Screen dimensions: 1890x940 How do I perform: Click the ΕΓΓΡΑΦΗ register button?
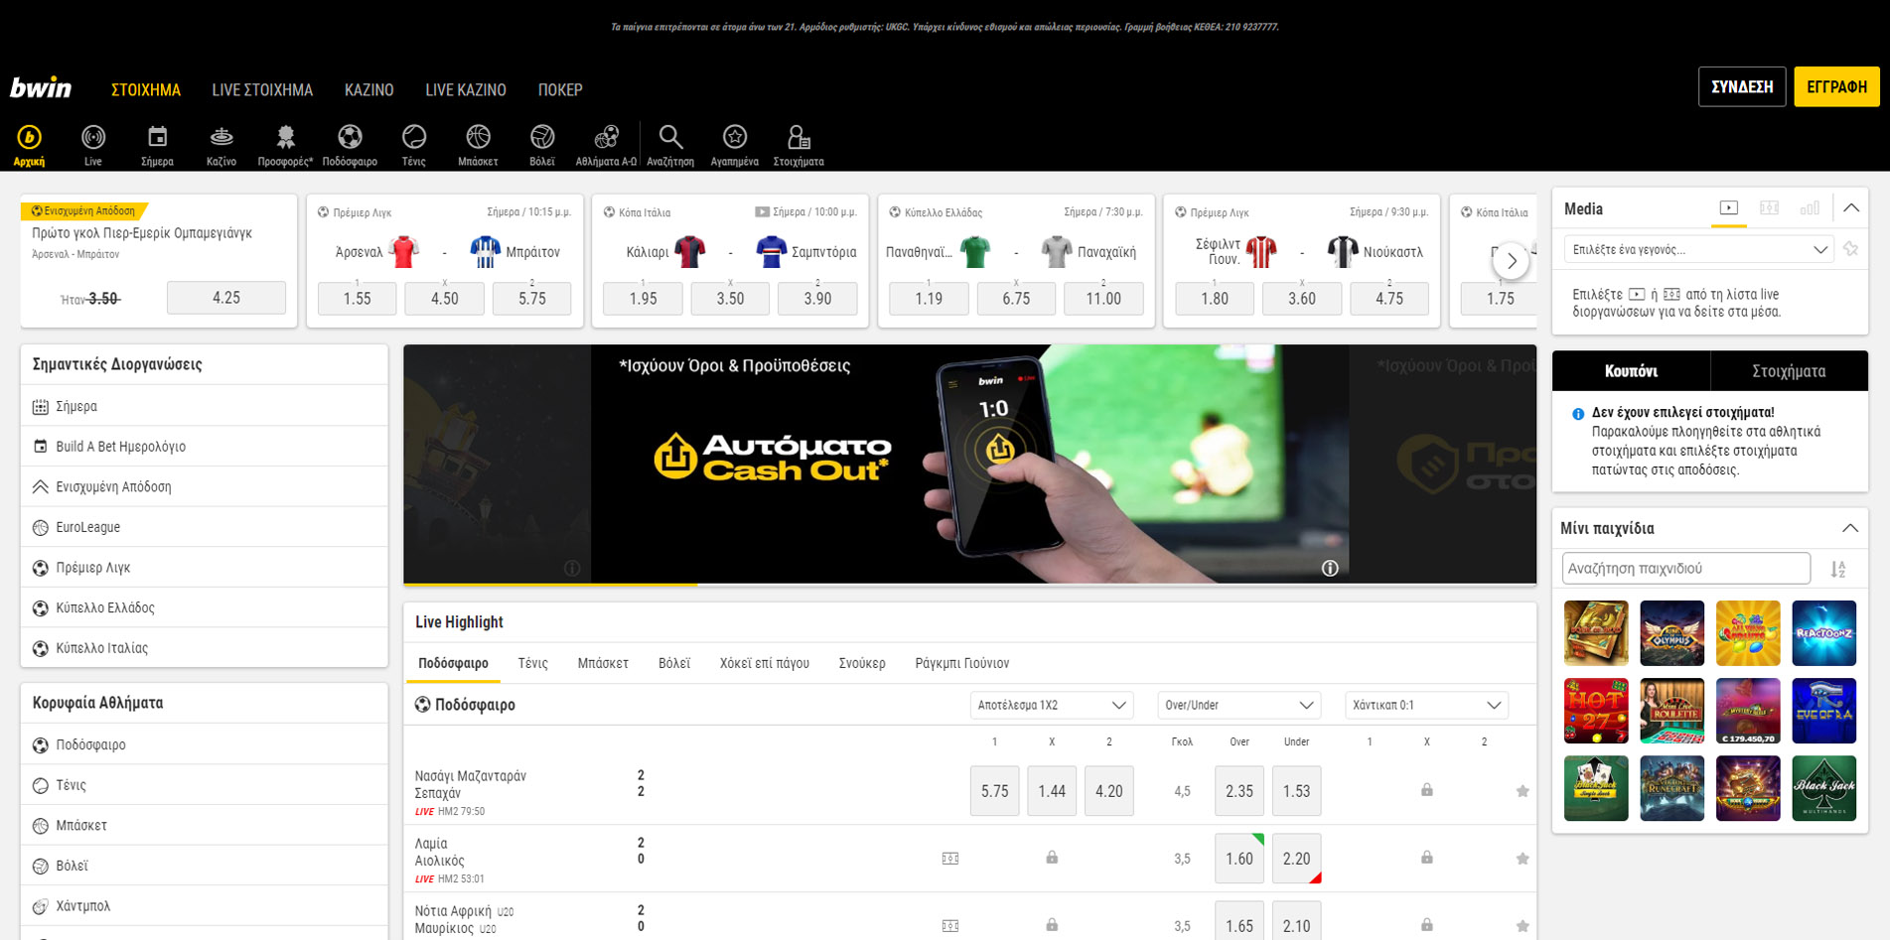(1836, 86)
